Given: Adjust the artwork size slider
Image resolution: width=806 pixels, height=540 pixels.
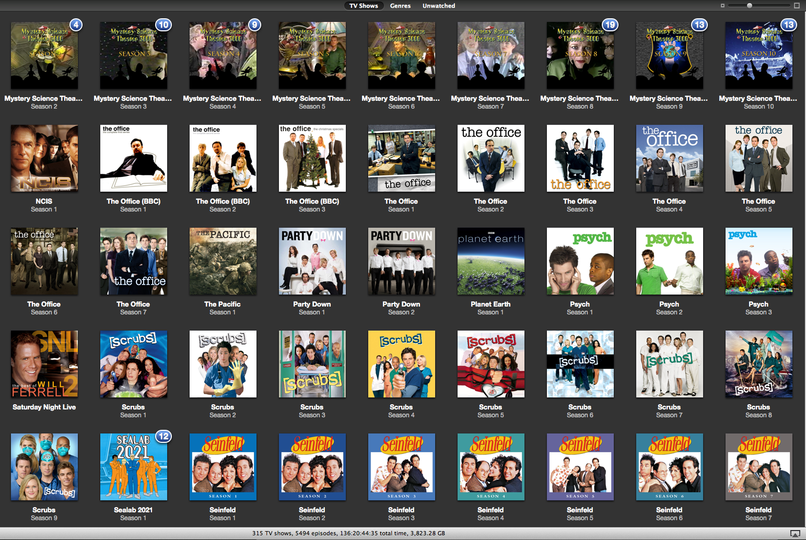Looking at the screenshot, I should coord(759,5).
